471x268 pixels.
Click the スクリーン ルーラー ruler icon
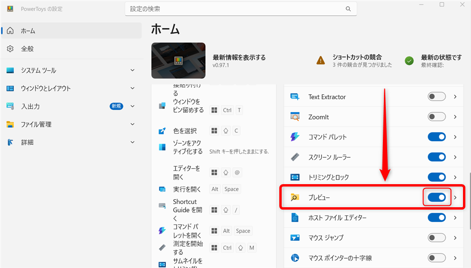[x=295, y=157]
